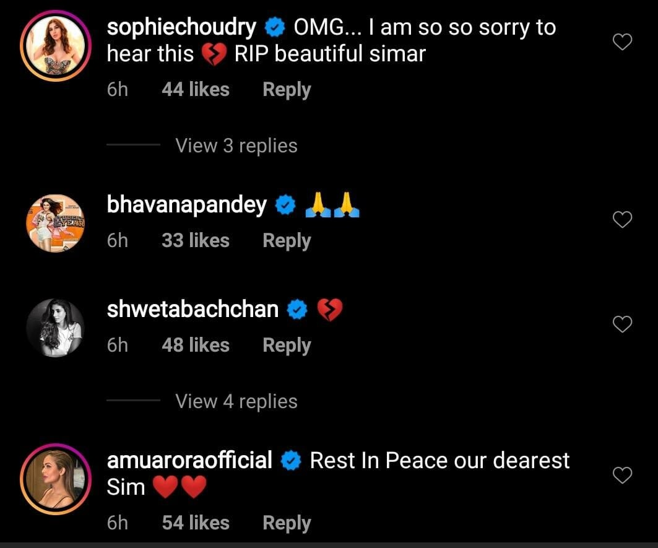This screenshot has height=548, width=658.
Task: Open the bhavanapandey username link
Action: (186, 205)
